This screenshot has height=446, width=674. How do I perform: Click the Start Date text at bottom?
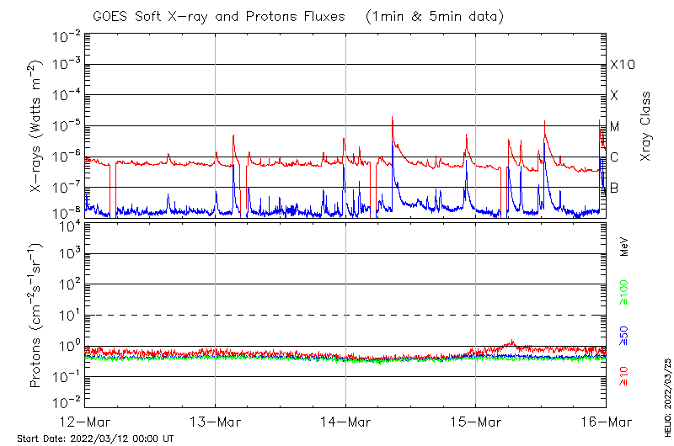(x=95, y=438)
